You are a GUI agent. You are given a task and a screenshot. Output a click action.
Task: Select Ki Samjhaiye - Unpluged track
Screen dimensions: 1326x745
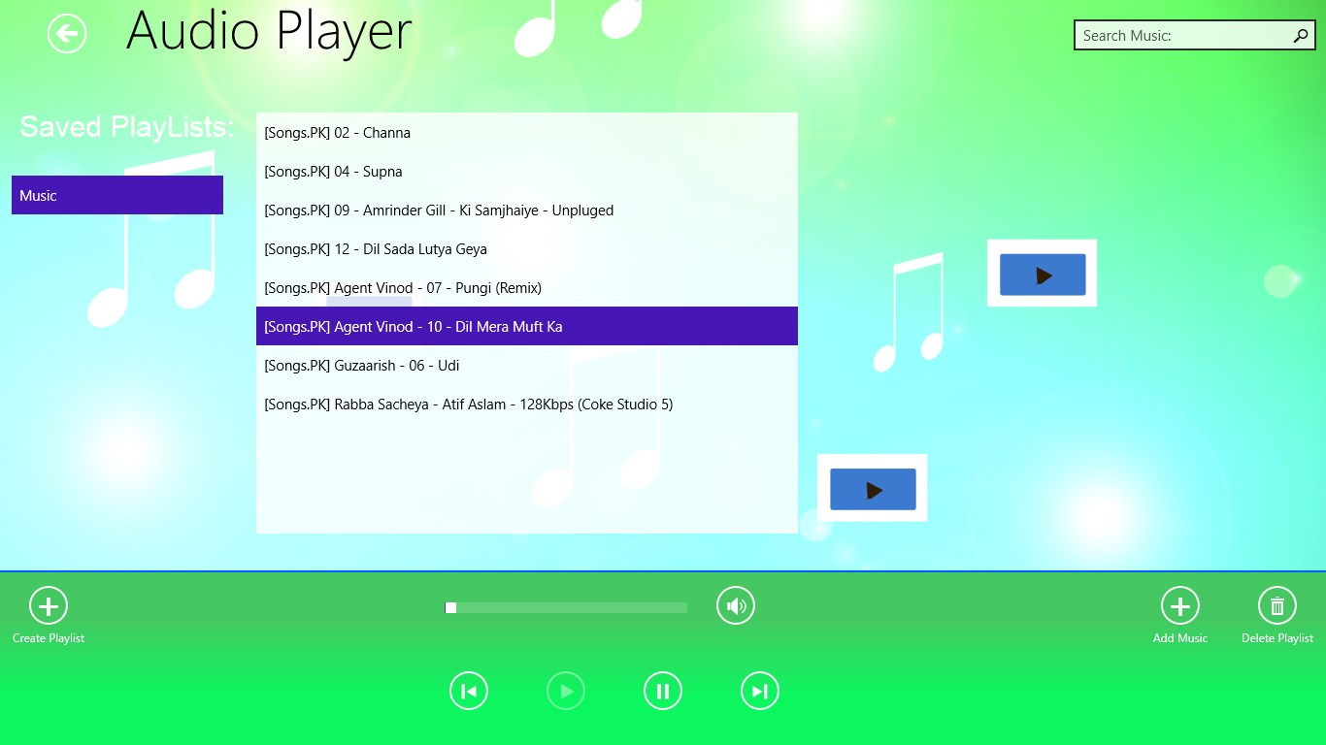point(438,210)
